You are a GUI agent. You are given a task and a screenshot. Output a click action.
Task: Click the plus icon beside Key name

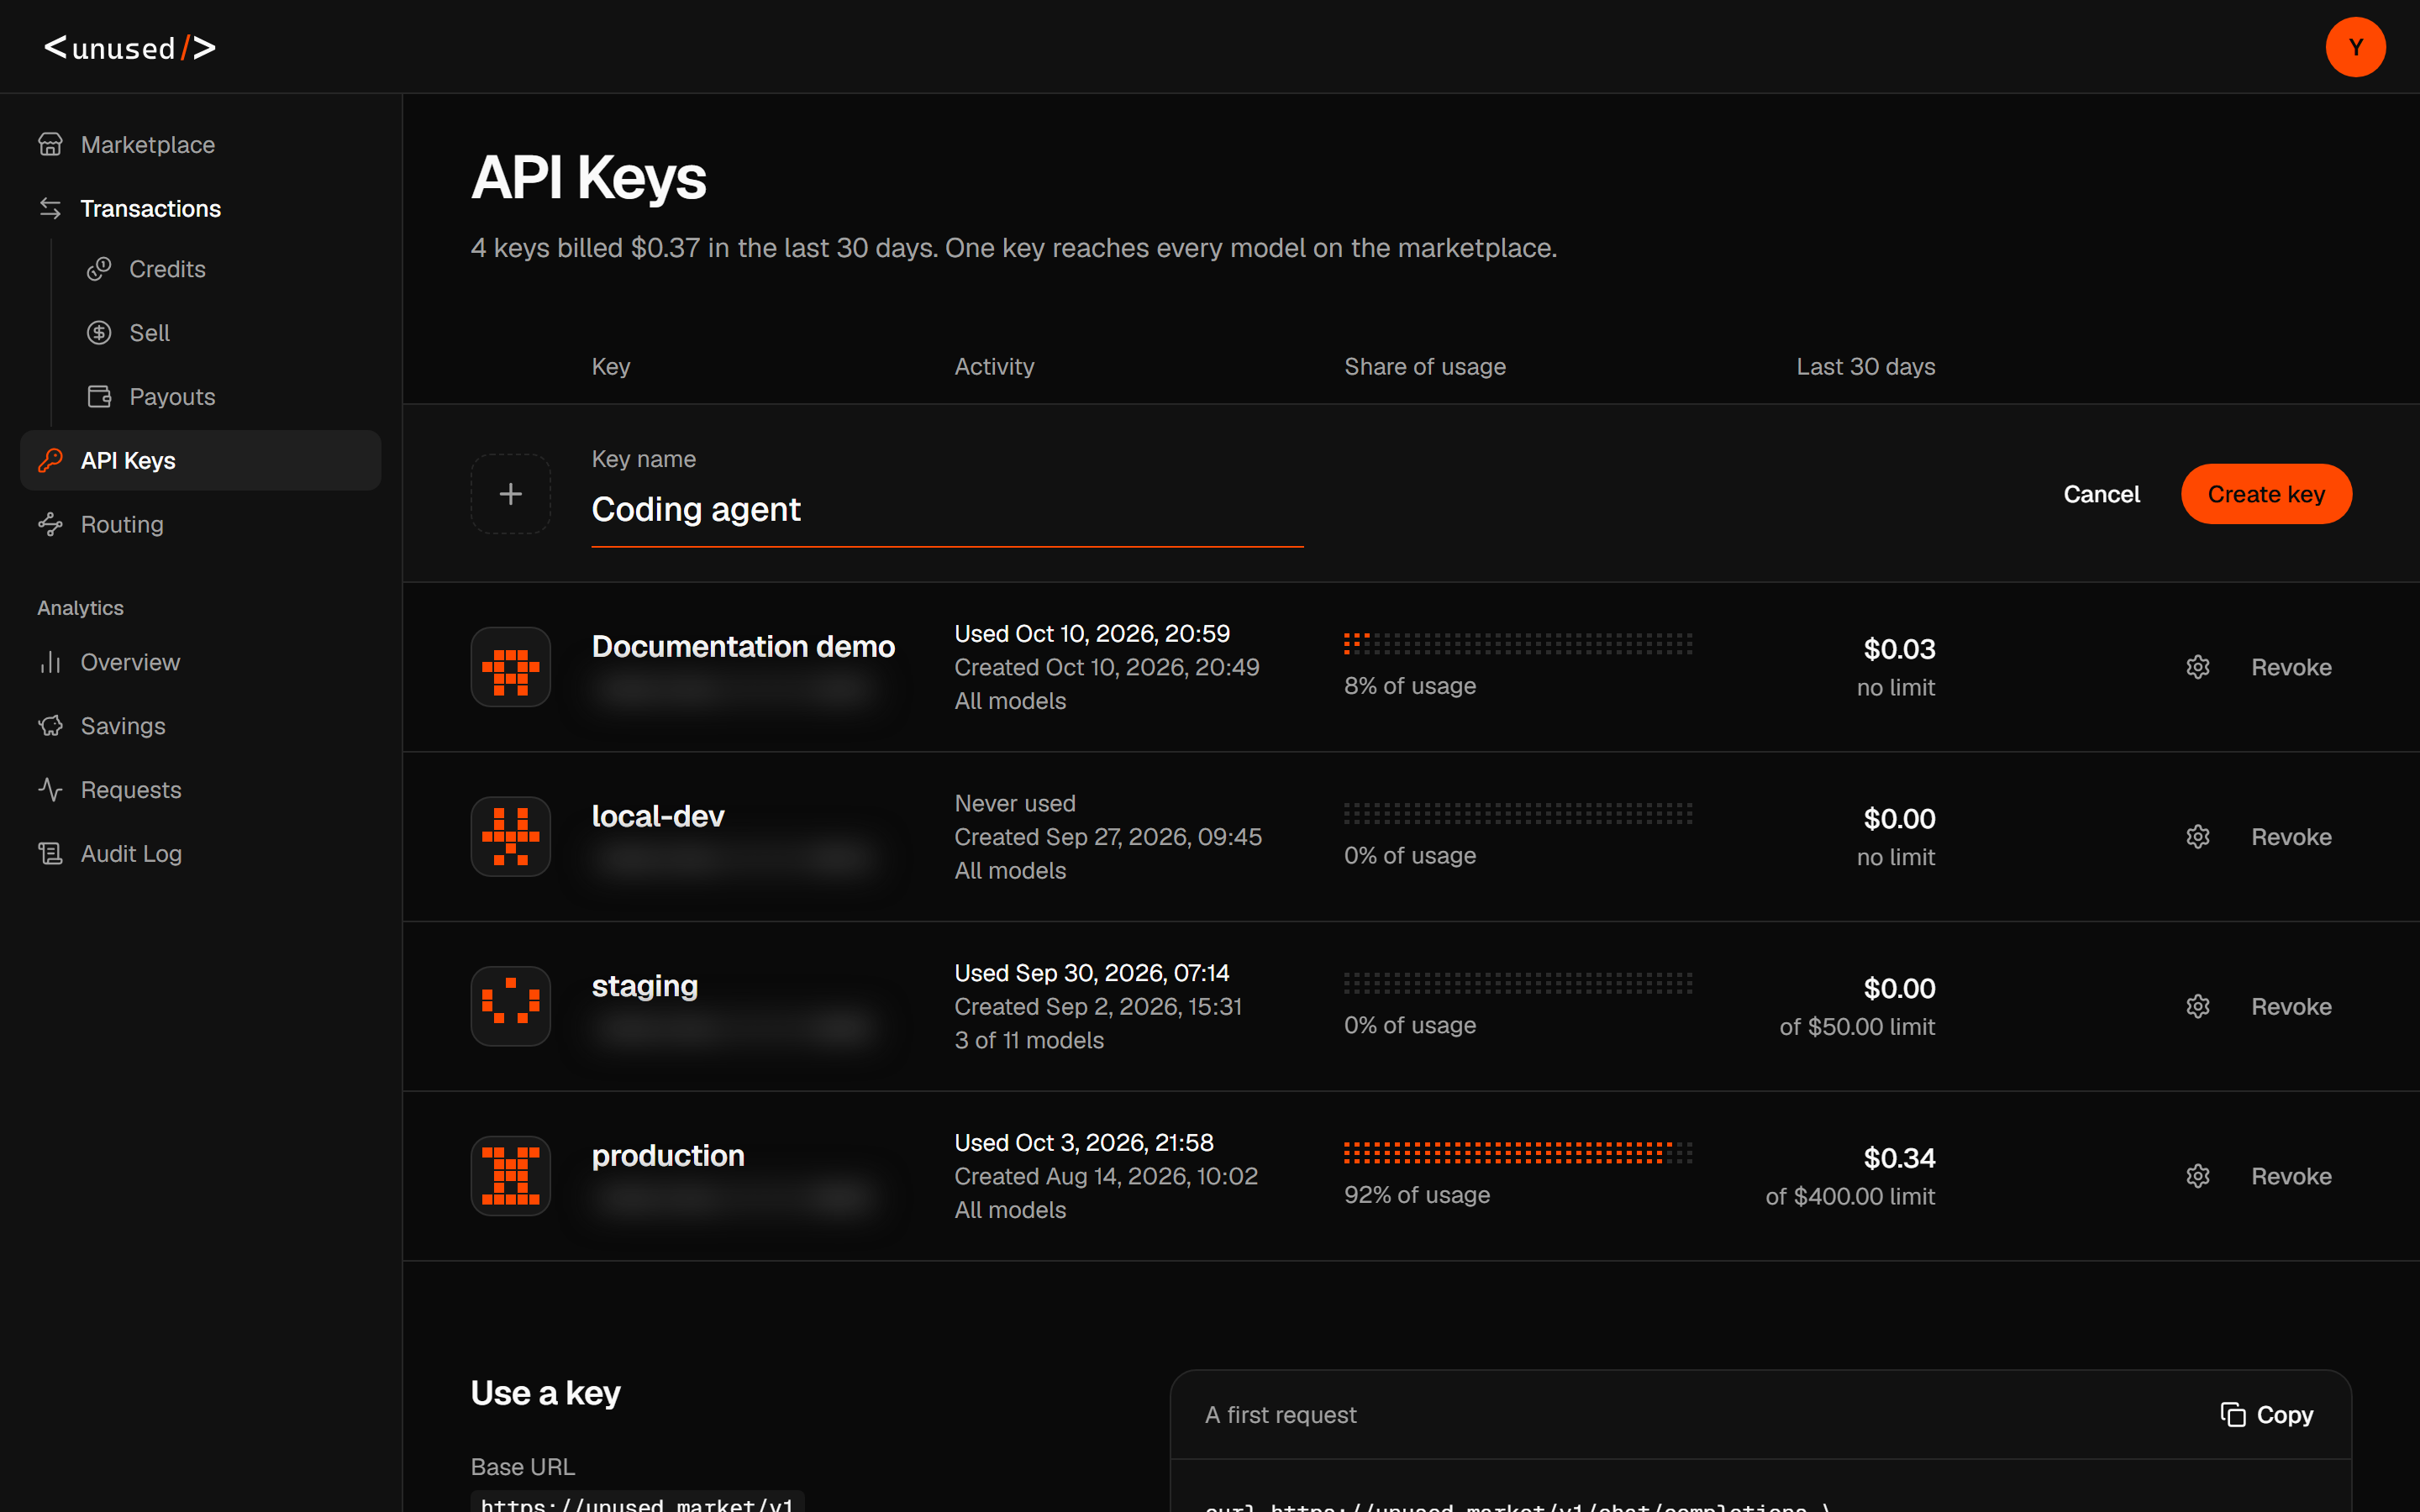click(511, 494)
